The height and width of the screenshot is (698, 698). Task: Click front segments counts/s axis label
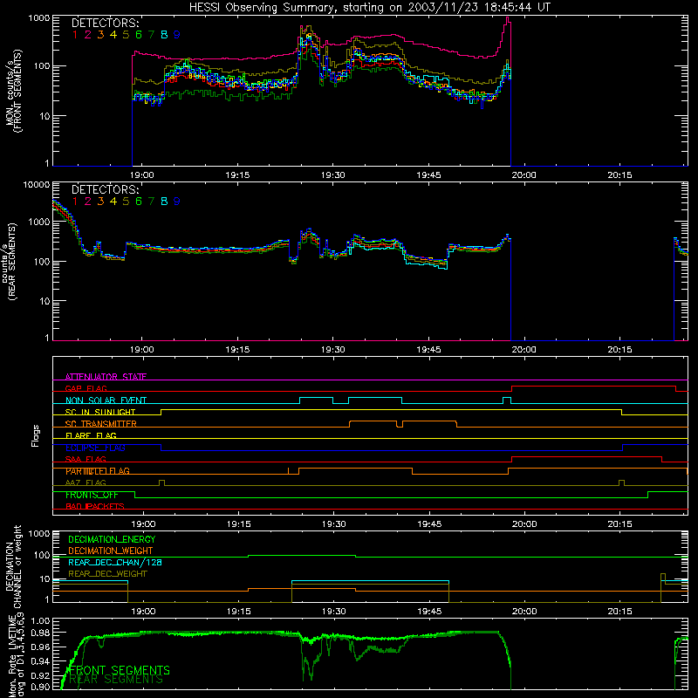coord(13,92)
